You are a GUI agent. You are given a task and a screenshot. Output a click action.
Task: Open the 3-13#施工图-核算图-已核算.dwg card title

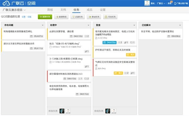click(x=66, y=59)
